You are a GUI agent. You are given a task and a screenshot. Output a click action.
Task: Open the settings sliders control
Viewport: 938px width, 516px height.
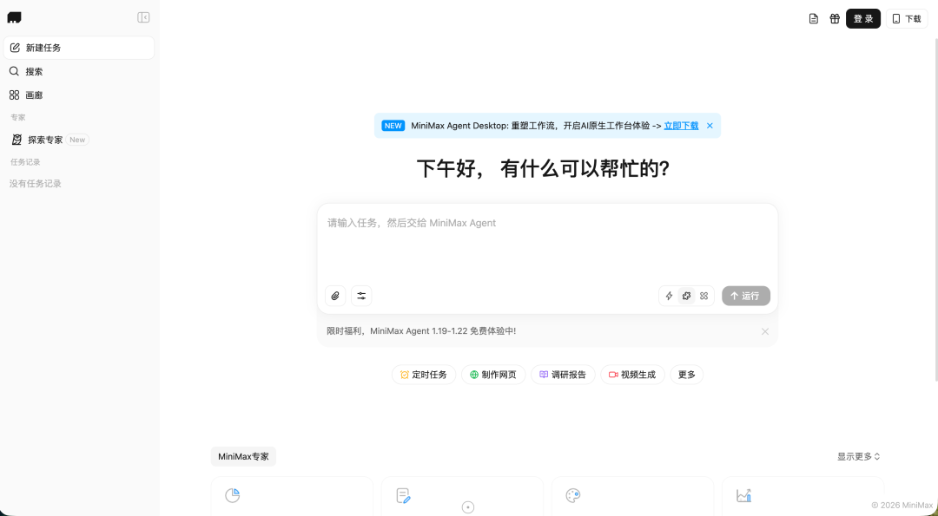[x=361, y=296]
